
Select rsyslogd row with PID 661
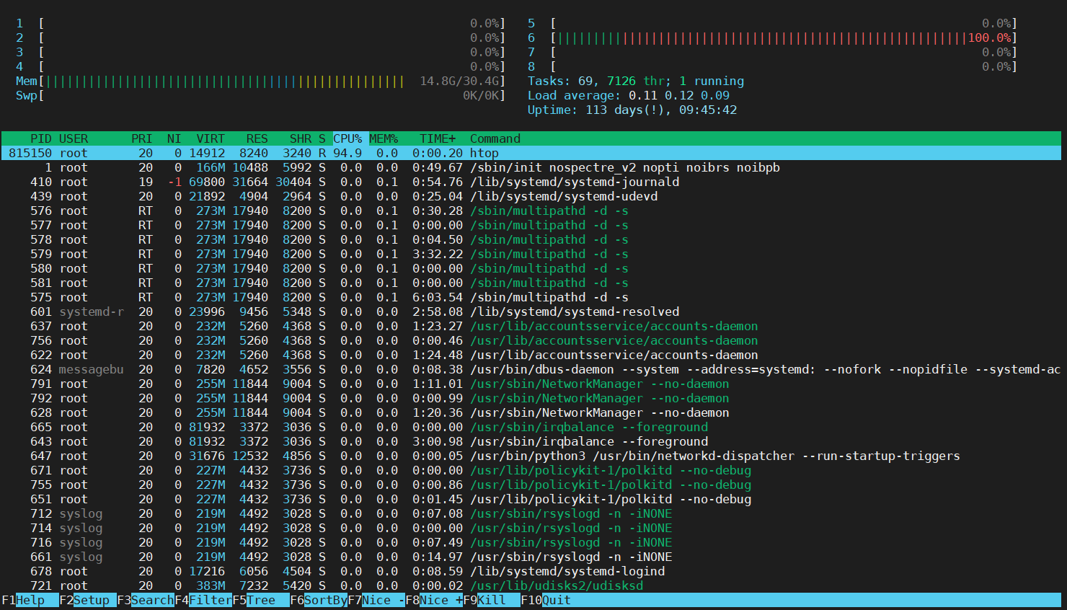pyautogui.click(x=531, y=557)
